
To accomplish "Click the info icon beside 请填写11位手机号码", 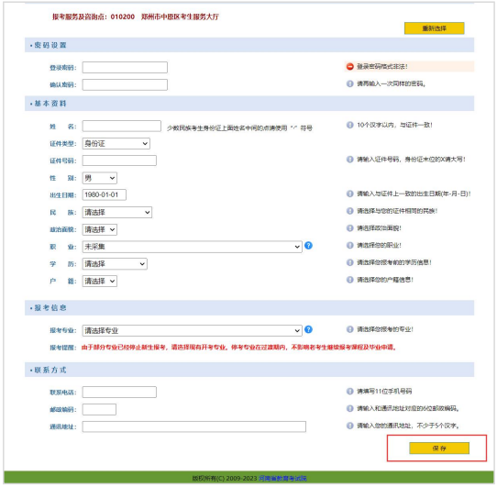I will point(350,392).
